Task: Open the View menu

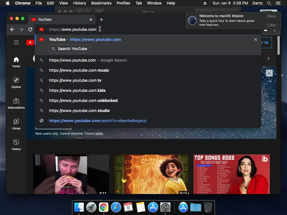Action: pos(64,3)
